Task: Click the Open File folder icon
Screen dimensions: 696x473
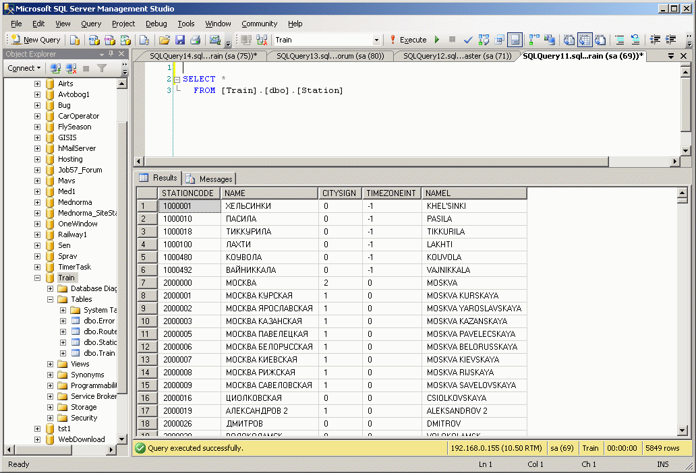Action: coord(165,40)
